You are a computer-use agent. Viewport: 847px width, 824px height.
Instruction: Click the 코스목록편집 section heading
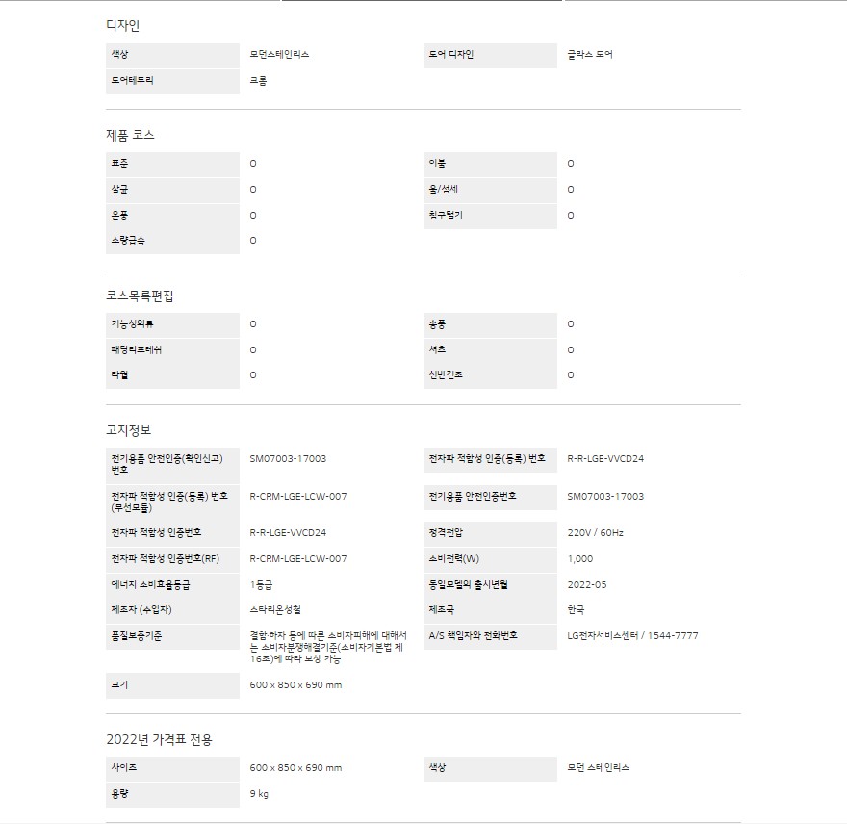pos(140,296)
